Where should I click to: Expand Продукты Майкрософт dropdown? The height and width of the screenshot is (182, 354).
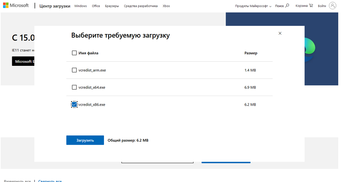[x=253, y=6]
